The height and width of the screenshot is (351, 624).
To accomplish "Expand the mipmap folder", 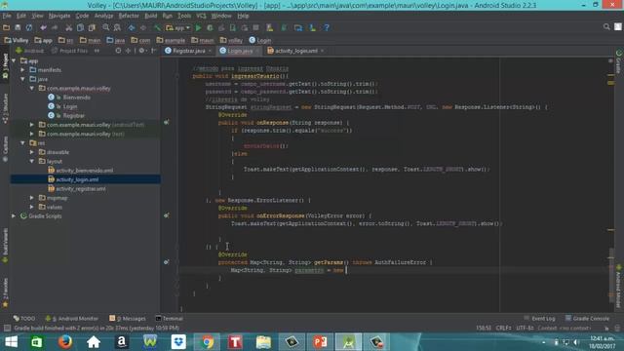I will (32, 198).
